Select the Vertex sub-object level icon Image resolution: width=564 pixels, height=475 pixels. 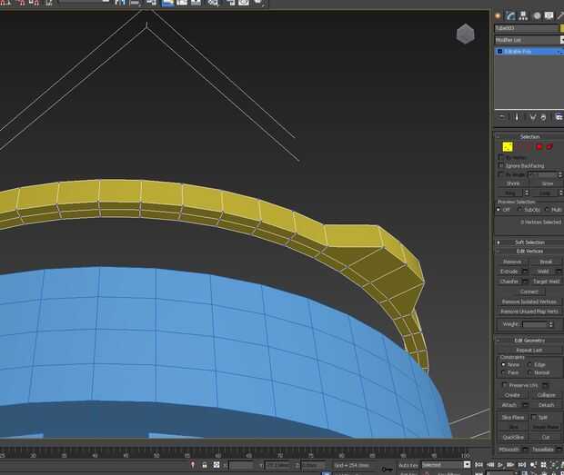coord(508,146)
